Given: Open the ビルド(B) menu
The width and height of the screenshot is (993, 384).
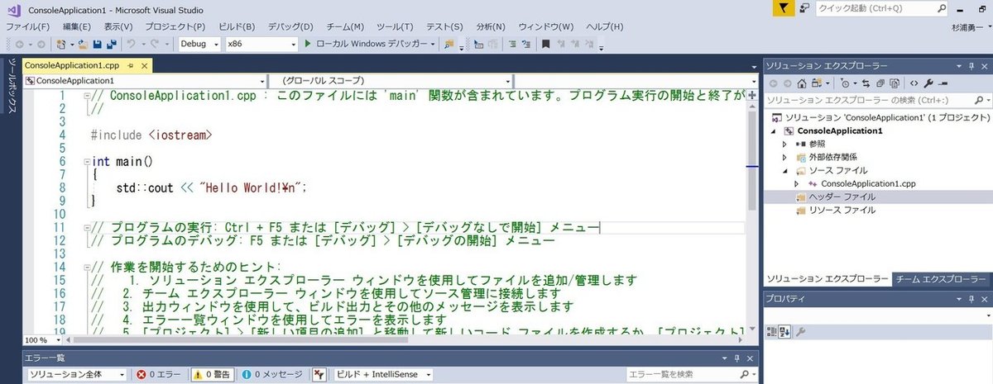Looking at the screenshot, I should click(236, 26).
